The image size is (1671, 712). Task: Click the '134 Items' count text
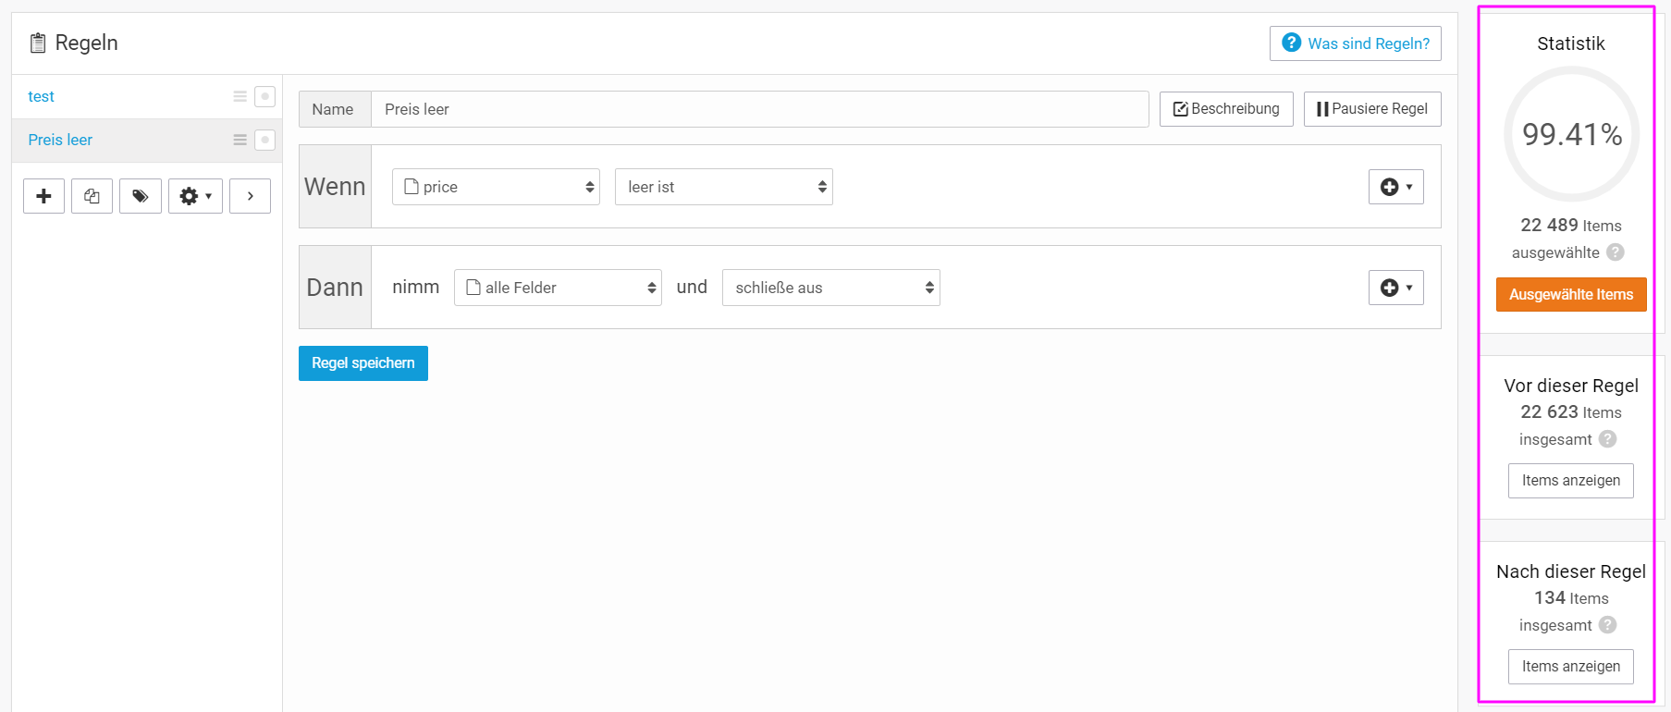(x=1571, y=598)
